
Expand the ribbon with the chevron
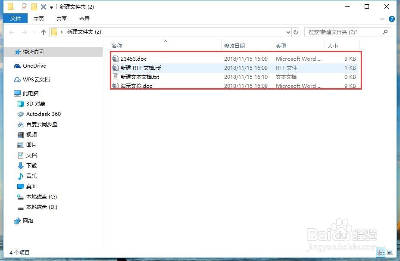pyautogui.click(x=382, y=19)
